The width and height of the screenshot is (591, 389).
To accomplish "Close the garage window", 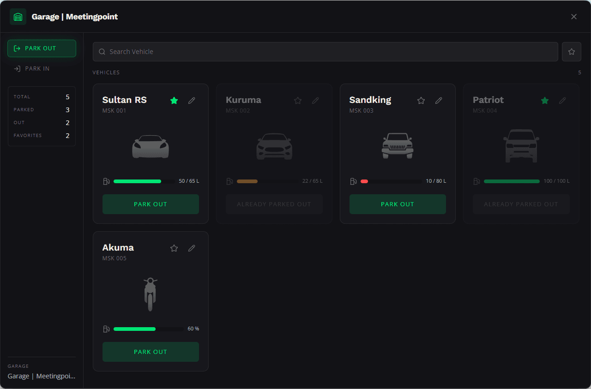I will pos(574,17).
